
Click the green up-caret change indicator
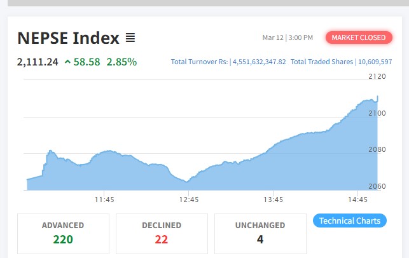pyautogui.click(x=67, y=62)
